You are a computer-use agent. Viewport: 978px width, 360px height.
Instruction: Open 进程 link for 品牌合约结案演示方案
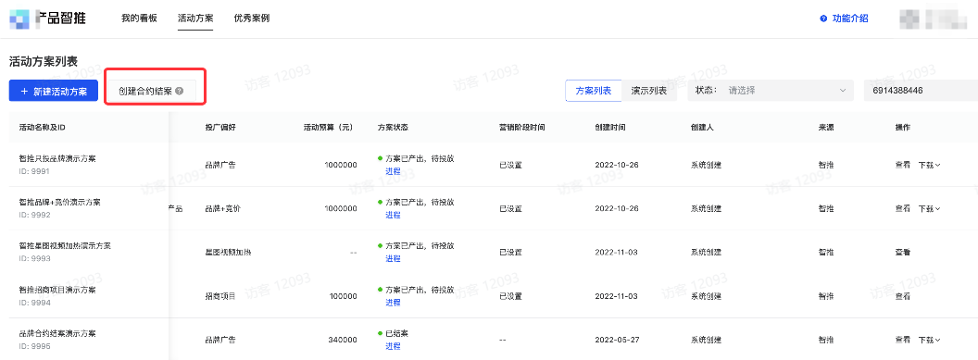click(x=393, y=346)
